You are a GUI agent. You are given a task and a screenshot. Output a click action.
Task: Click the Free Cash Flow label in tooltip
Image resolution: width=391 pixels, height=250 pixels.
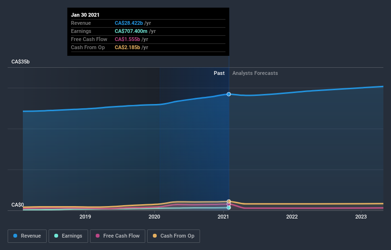coord(89,39)
